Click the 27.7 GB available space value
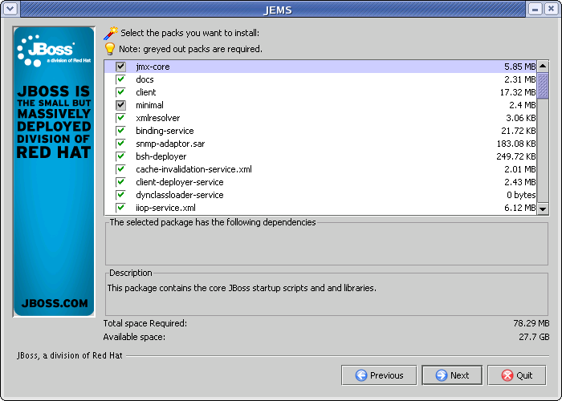This screenshot has width=562, height=401. [x=534, y=338]
